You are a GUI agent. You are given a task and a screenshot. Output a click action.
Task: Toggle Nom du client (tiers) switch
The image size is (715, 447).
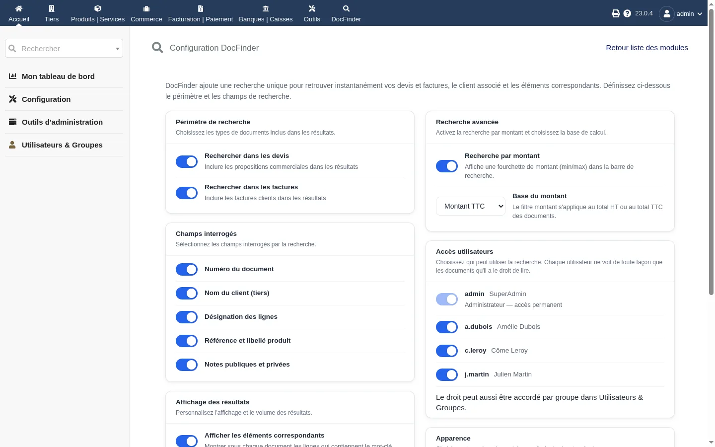tap(187, 293)
